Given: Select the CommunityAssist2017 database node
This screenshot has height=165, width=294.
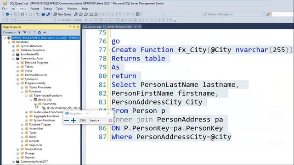Looking at the screenshot, I should [34, 161].
